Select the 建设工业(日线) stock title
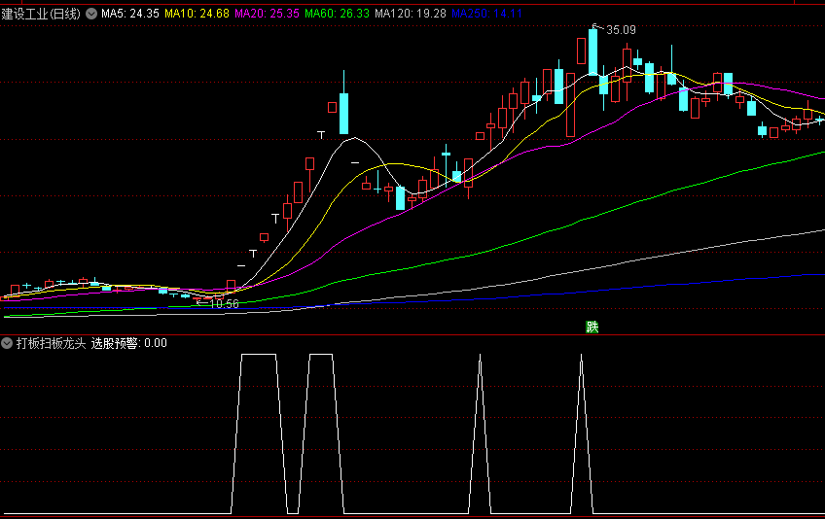 pos(41,14)
